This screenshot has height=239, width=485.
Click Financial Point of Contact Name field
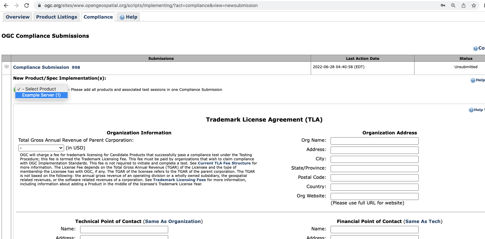coord(374,229)
